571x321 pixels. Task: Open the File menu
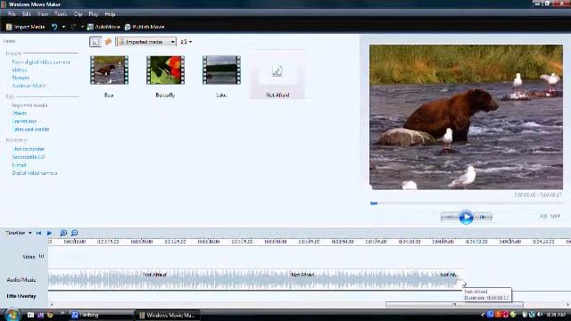(12, 14)
